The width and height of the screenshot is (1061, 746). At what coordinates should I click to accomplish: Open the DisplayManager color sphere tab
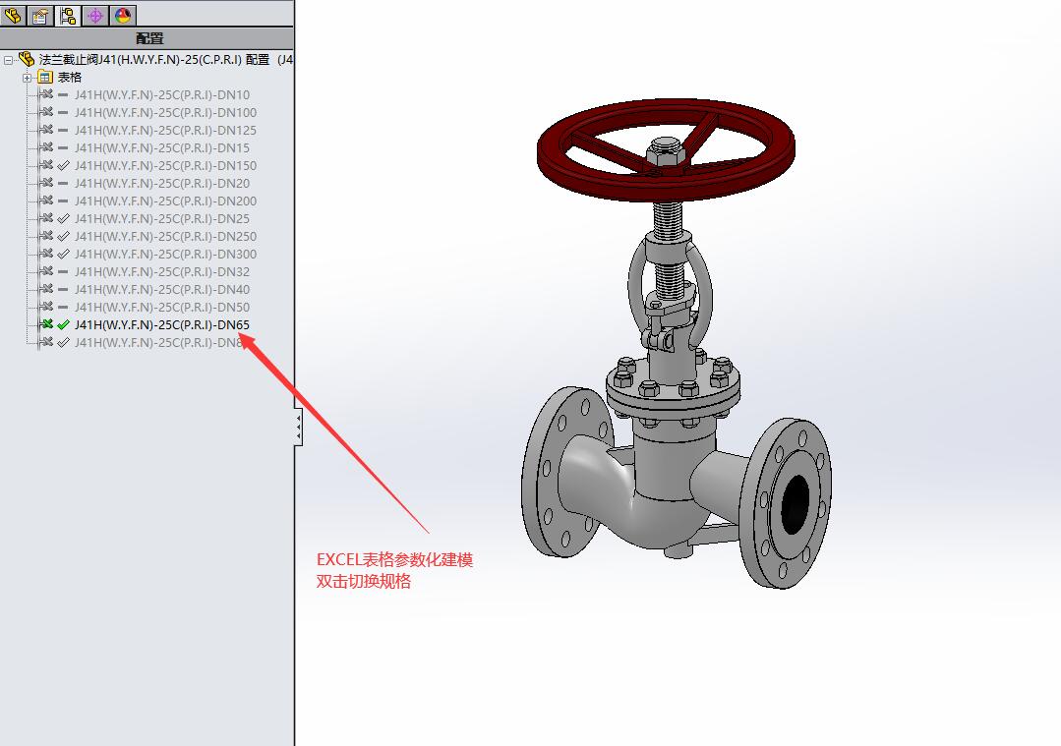click(123, 15)
